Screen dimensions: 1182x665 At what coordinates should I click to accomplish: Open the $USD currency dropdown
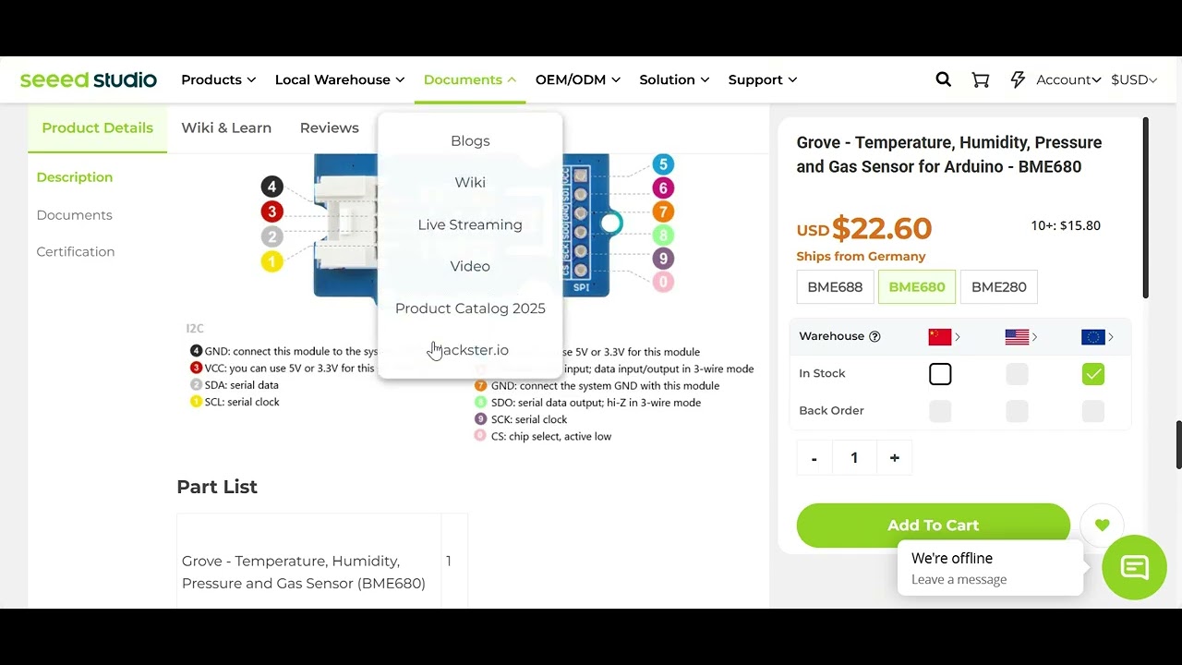click(x=1134, y=79)
